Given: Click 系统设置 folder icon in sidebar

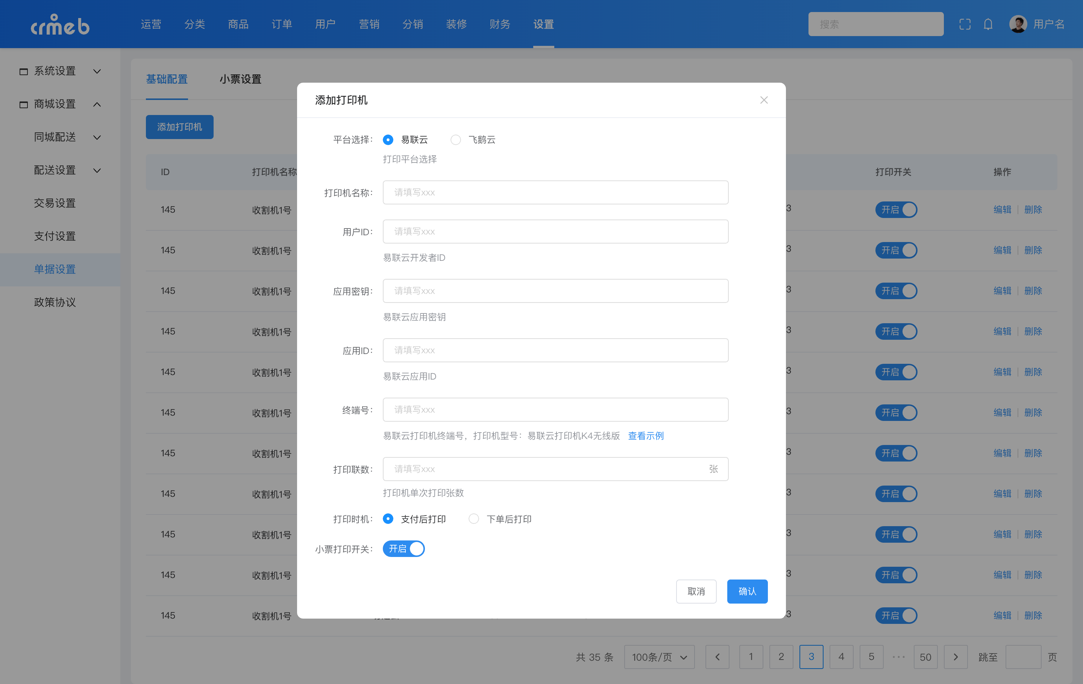Looking at the screenshot, I should (23, 71).
